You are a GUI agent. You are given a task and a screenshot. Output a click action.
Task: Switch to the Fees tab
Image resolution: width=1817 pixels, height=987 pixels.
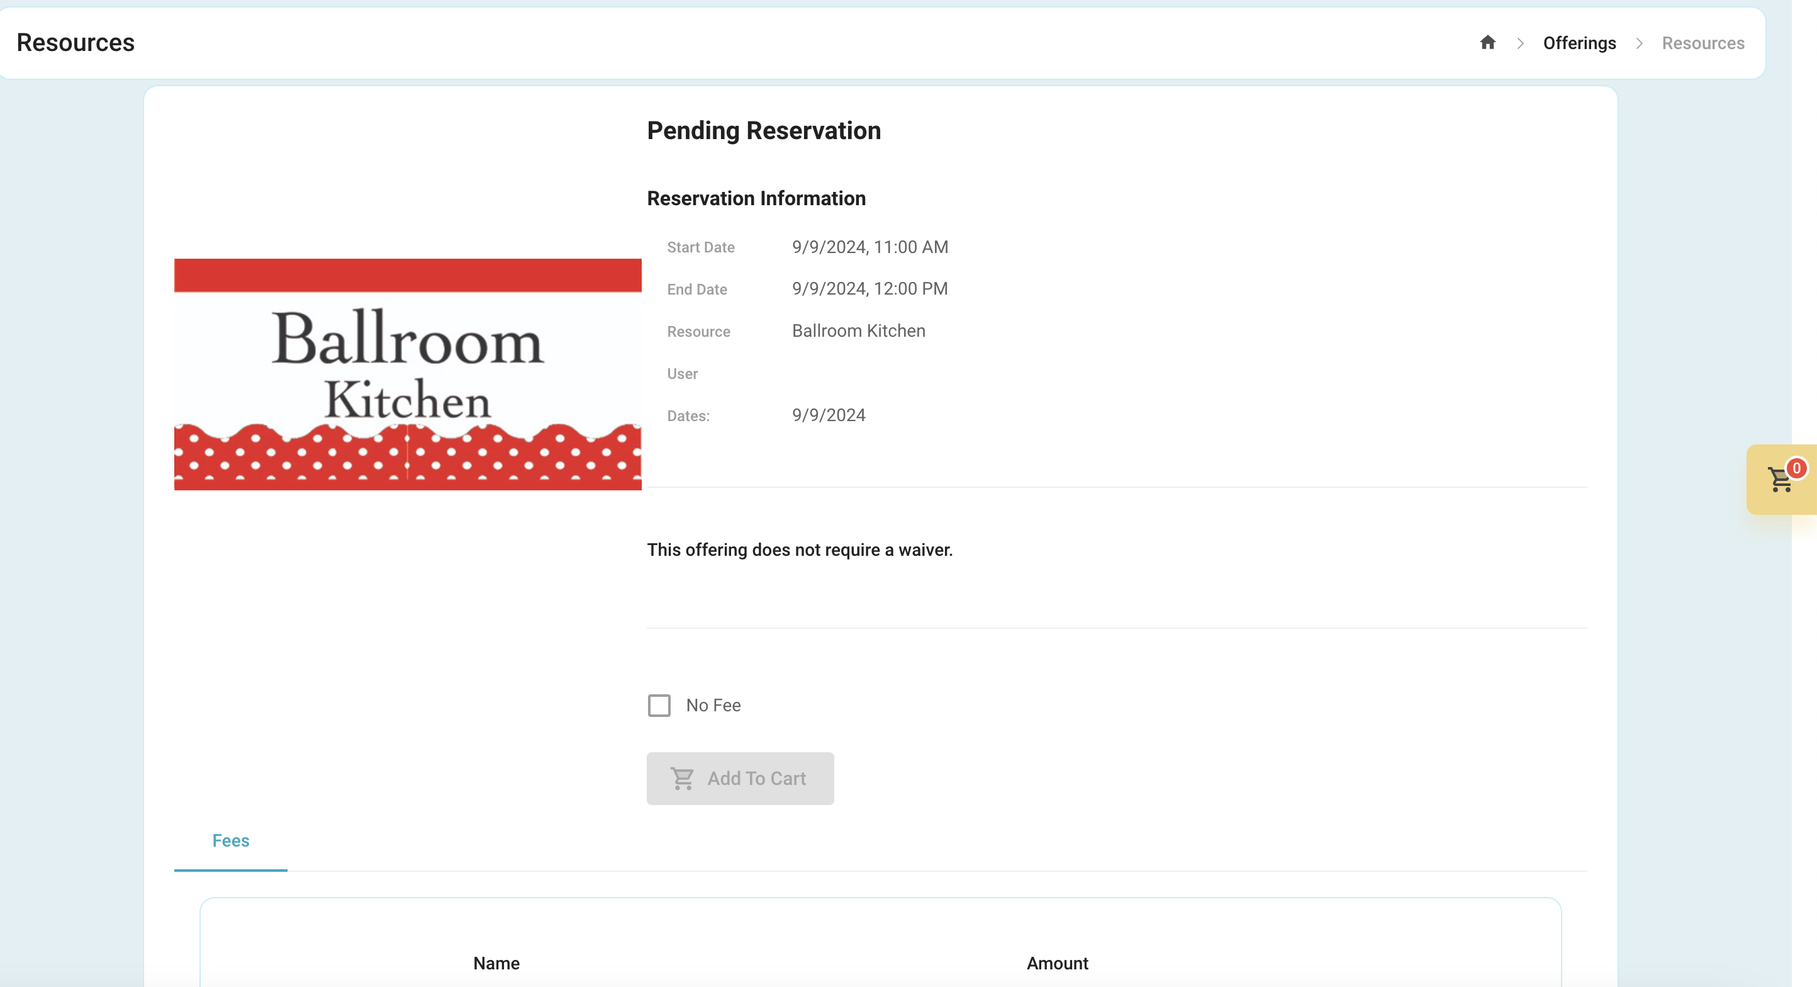tap(231, 841)
